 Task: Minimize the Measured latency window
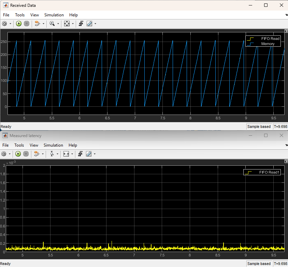250,135
